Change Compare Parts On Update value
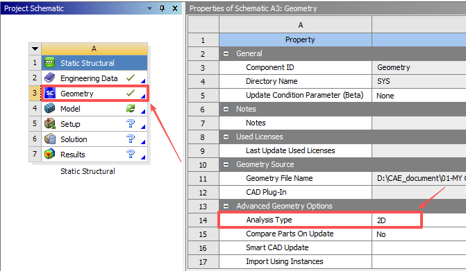 (419, 234)
